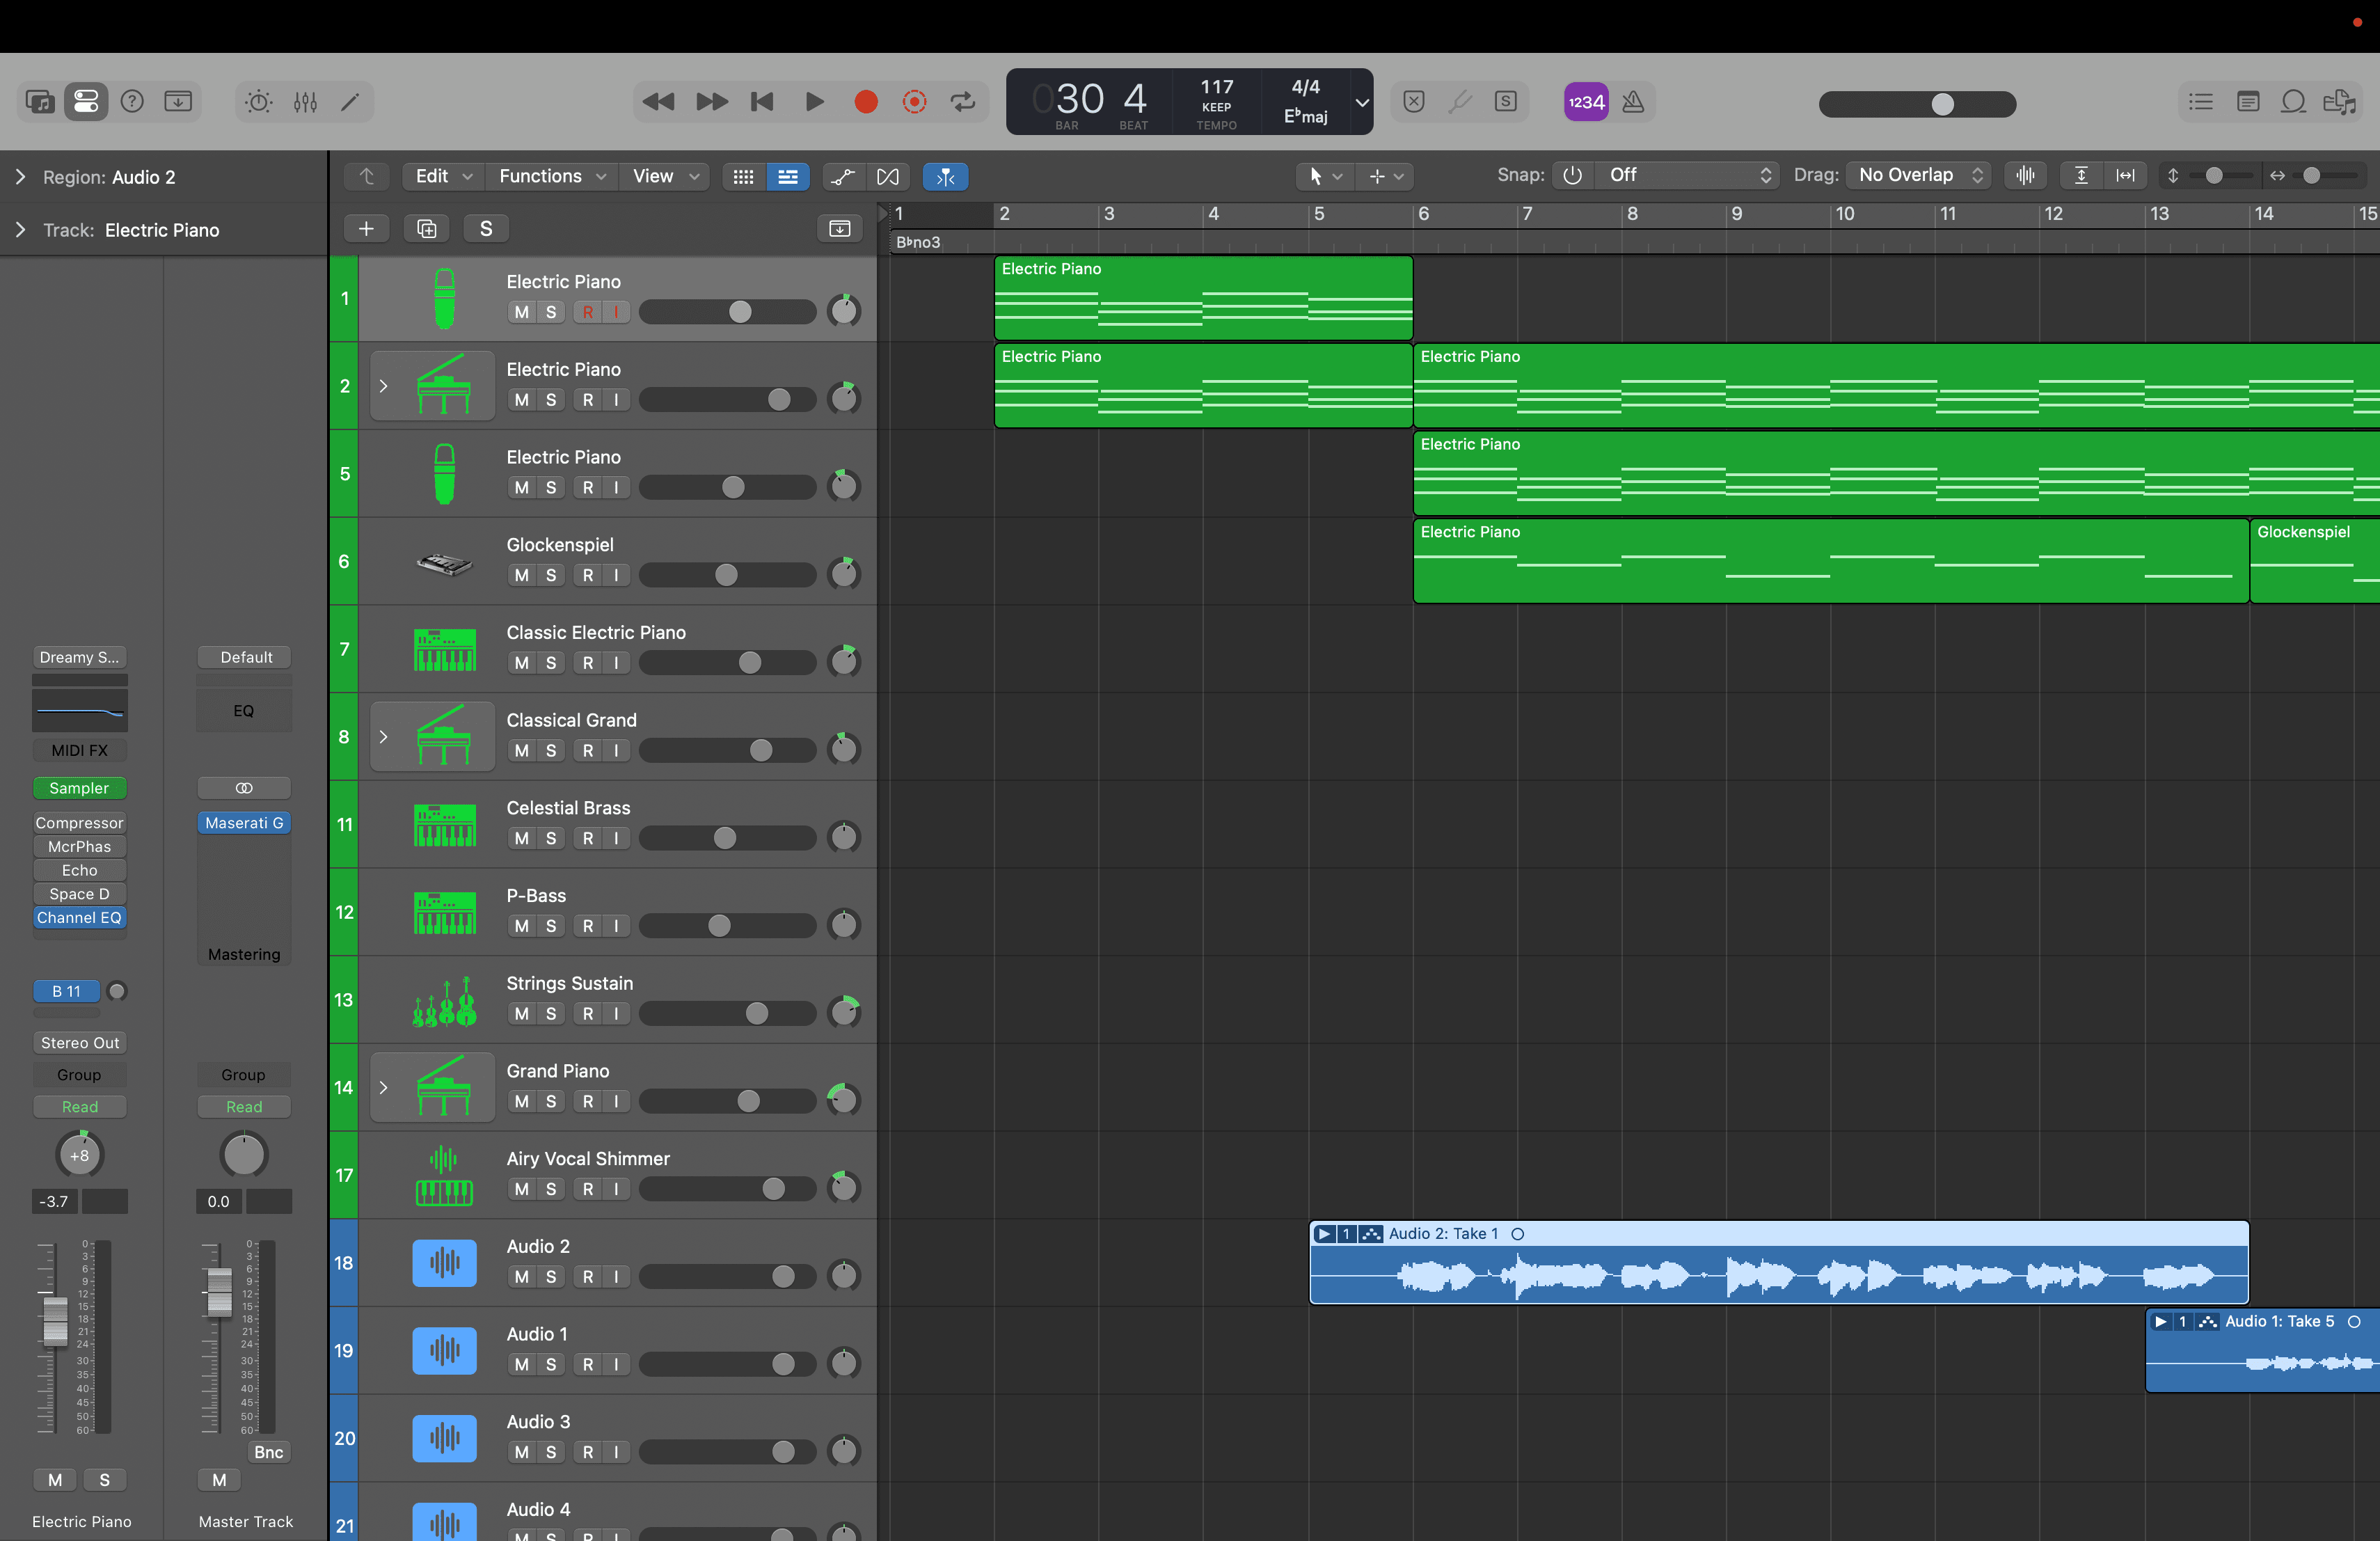The height and width of the screenshot is (1541, 2380).
Task: Enable the Count-in 1234 button
Action: (1586, 101)
